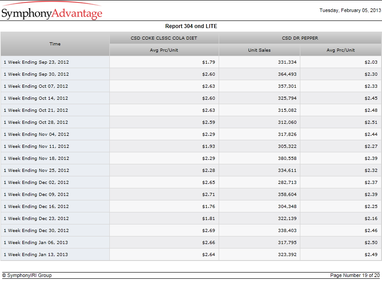Select row 1 Week Ending Oct 07, 2012
Image resolution: width=382 pixels, height=281 pixels.
[191, 86]
